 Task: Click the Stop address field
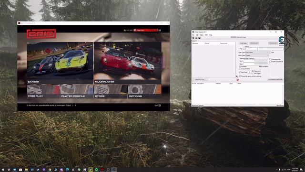pyautogui.click(x=255, y=64)
